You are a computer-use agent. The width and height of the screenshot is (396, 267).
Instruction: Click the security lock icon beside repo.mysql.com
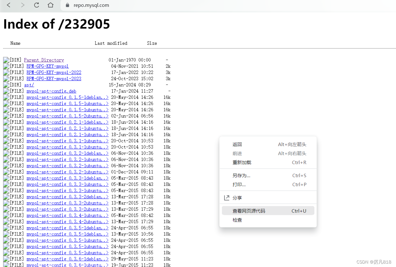point(67,5)
